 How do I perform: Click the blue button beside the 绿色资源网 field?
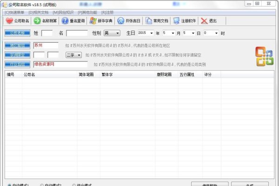point(18,65)
